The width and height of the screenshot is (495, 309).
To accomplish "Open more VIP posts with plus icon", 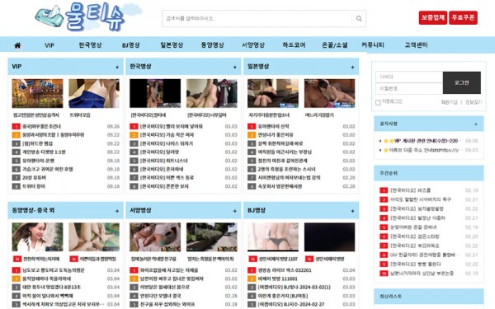I will tap(117, 68).
